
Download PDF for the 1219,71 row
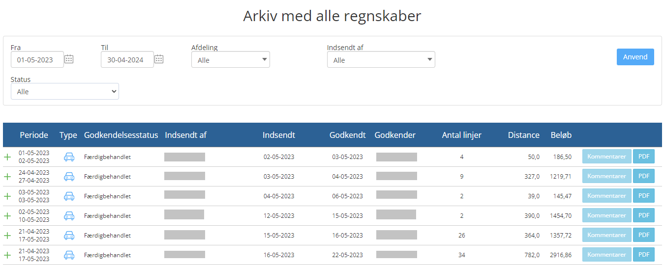[x=644, y=176]
